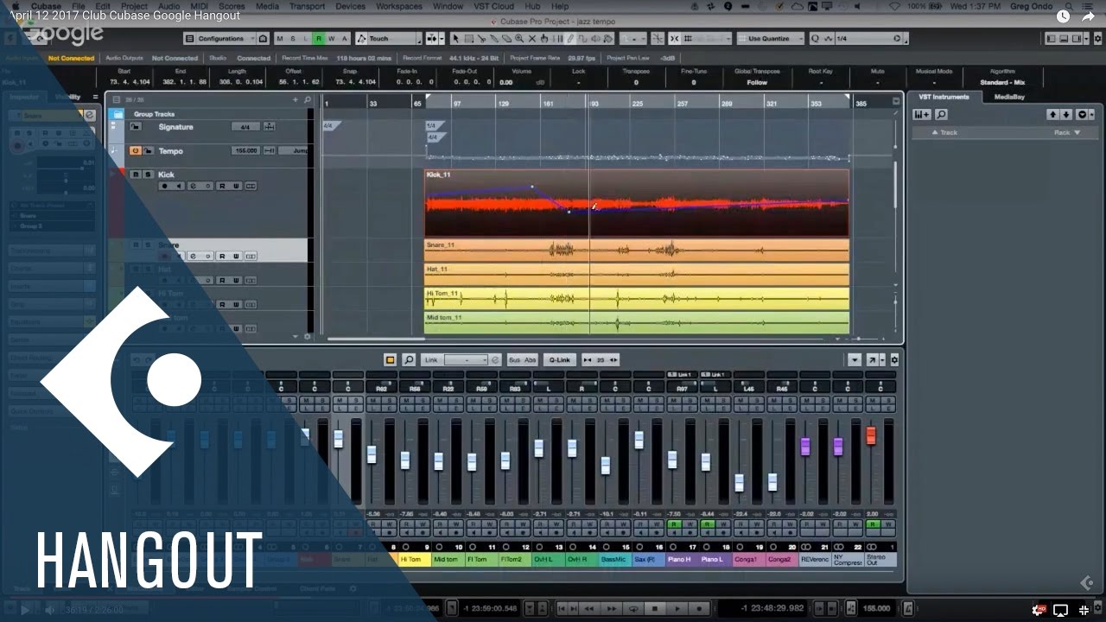Click the Add Track Instrument icon in VST Instruments
1106x622 pixels.
coord(922,114)
